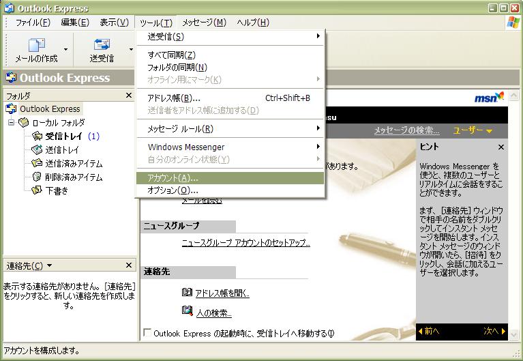Click the 人の検索 link
The width and height of the screenshot is (523, 361).
click(214, 313)
